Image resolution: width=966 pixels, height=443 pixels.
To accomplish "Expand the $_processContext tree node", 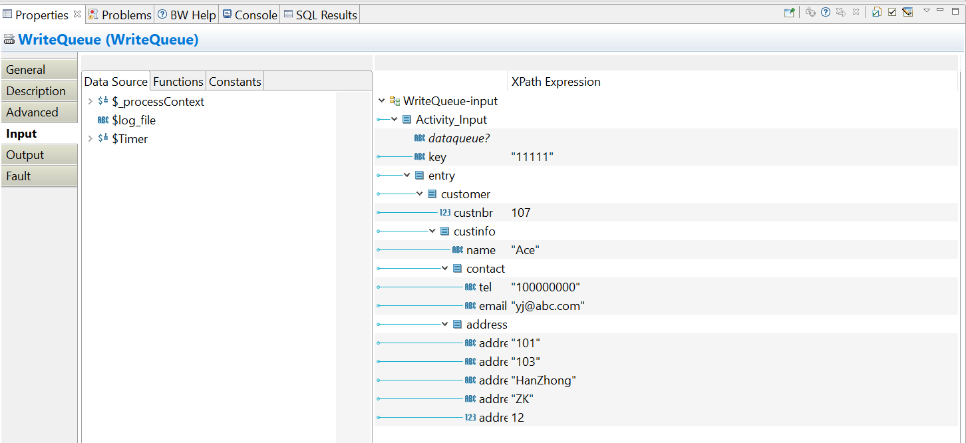I will [90, 102].
